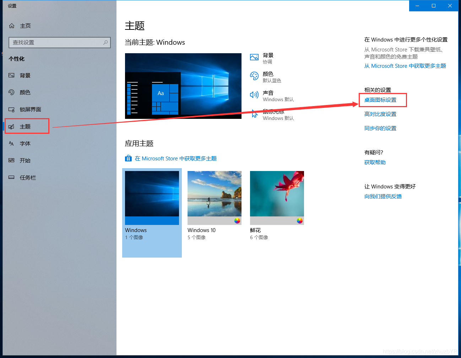Open 背景 协调 theme option

tap(268, 58)
